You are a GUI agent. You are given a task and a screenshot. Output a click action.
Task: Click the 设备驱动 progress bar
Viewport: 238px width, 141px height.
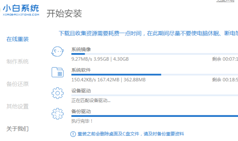[x=154, y=95]
